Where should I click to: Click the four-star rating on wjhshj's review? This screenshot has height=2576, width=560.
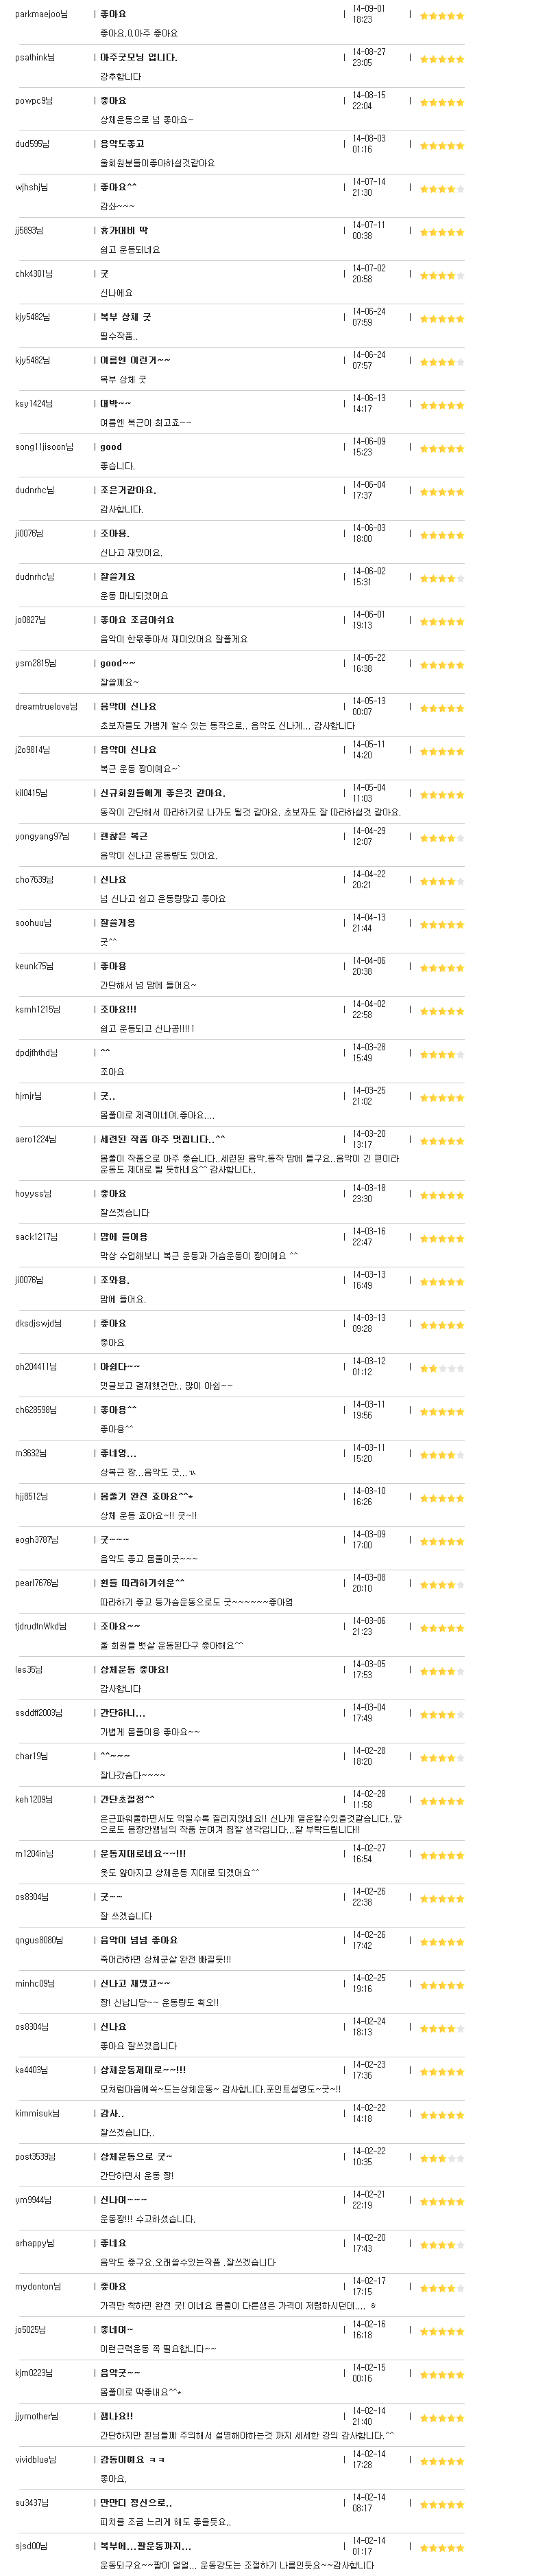[441, 189]
